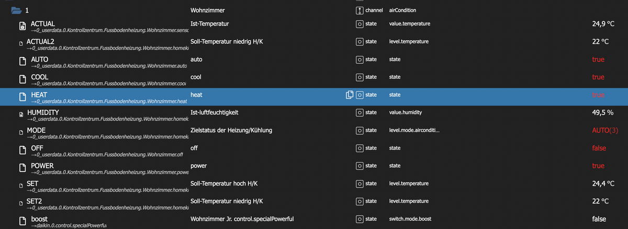
Task: Click the file icon beside the POWER state
Action: pos(23,168)
